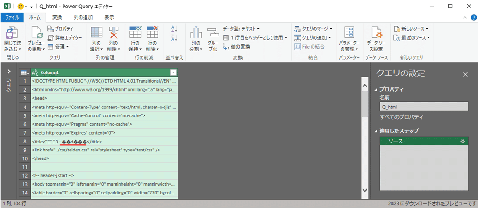Collapse the 適用したステップ section triangle
This screenshot has width=478, height=208.
coord(375,131)
